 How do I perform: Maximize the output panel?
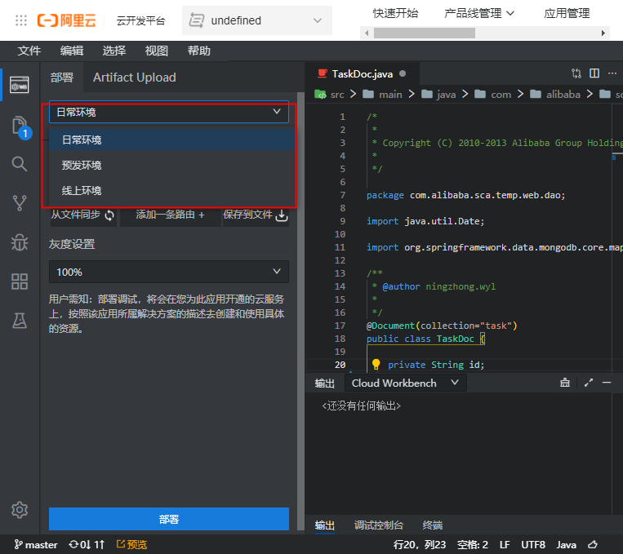tap(589, 383)
